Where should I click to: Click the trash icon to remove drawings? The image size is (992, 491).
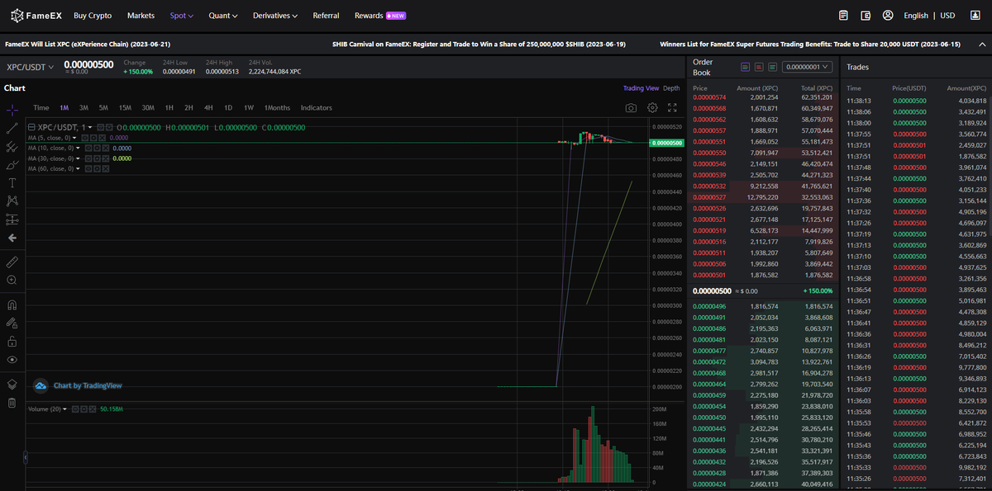[12, 403]
